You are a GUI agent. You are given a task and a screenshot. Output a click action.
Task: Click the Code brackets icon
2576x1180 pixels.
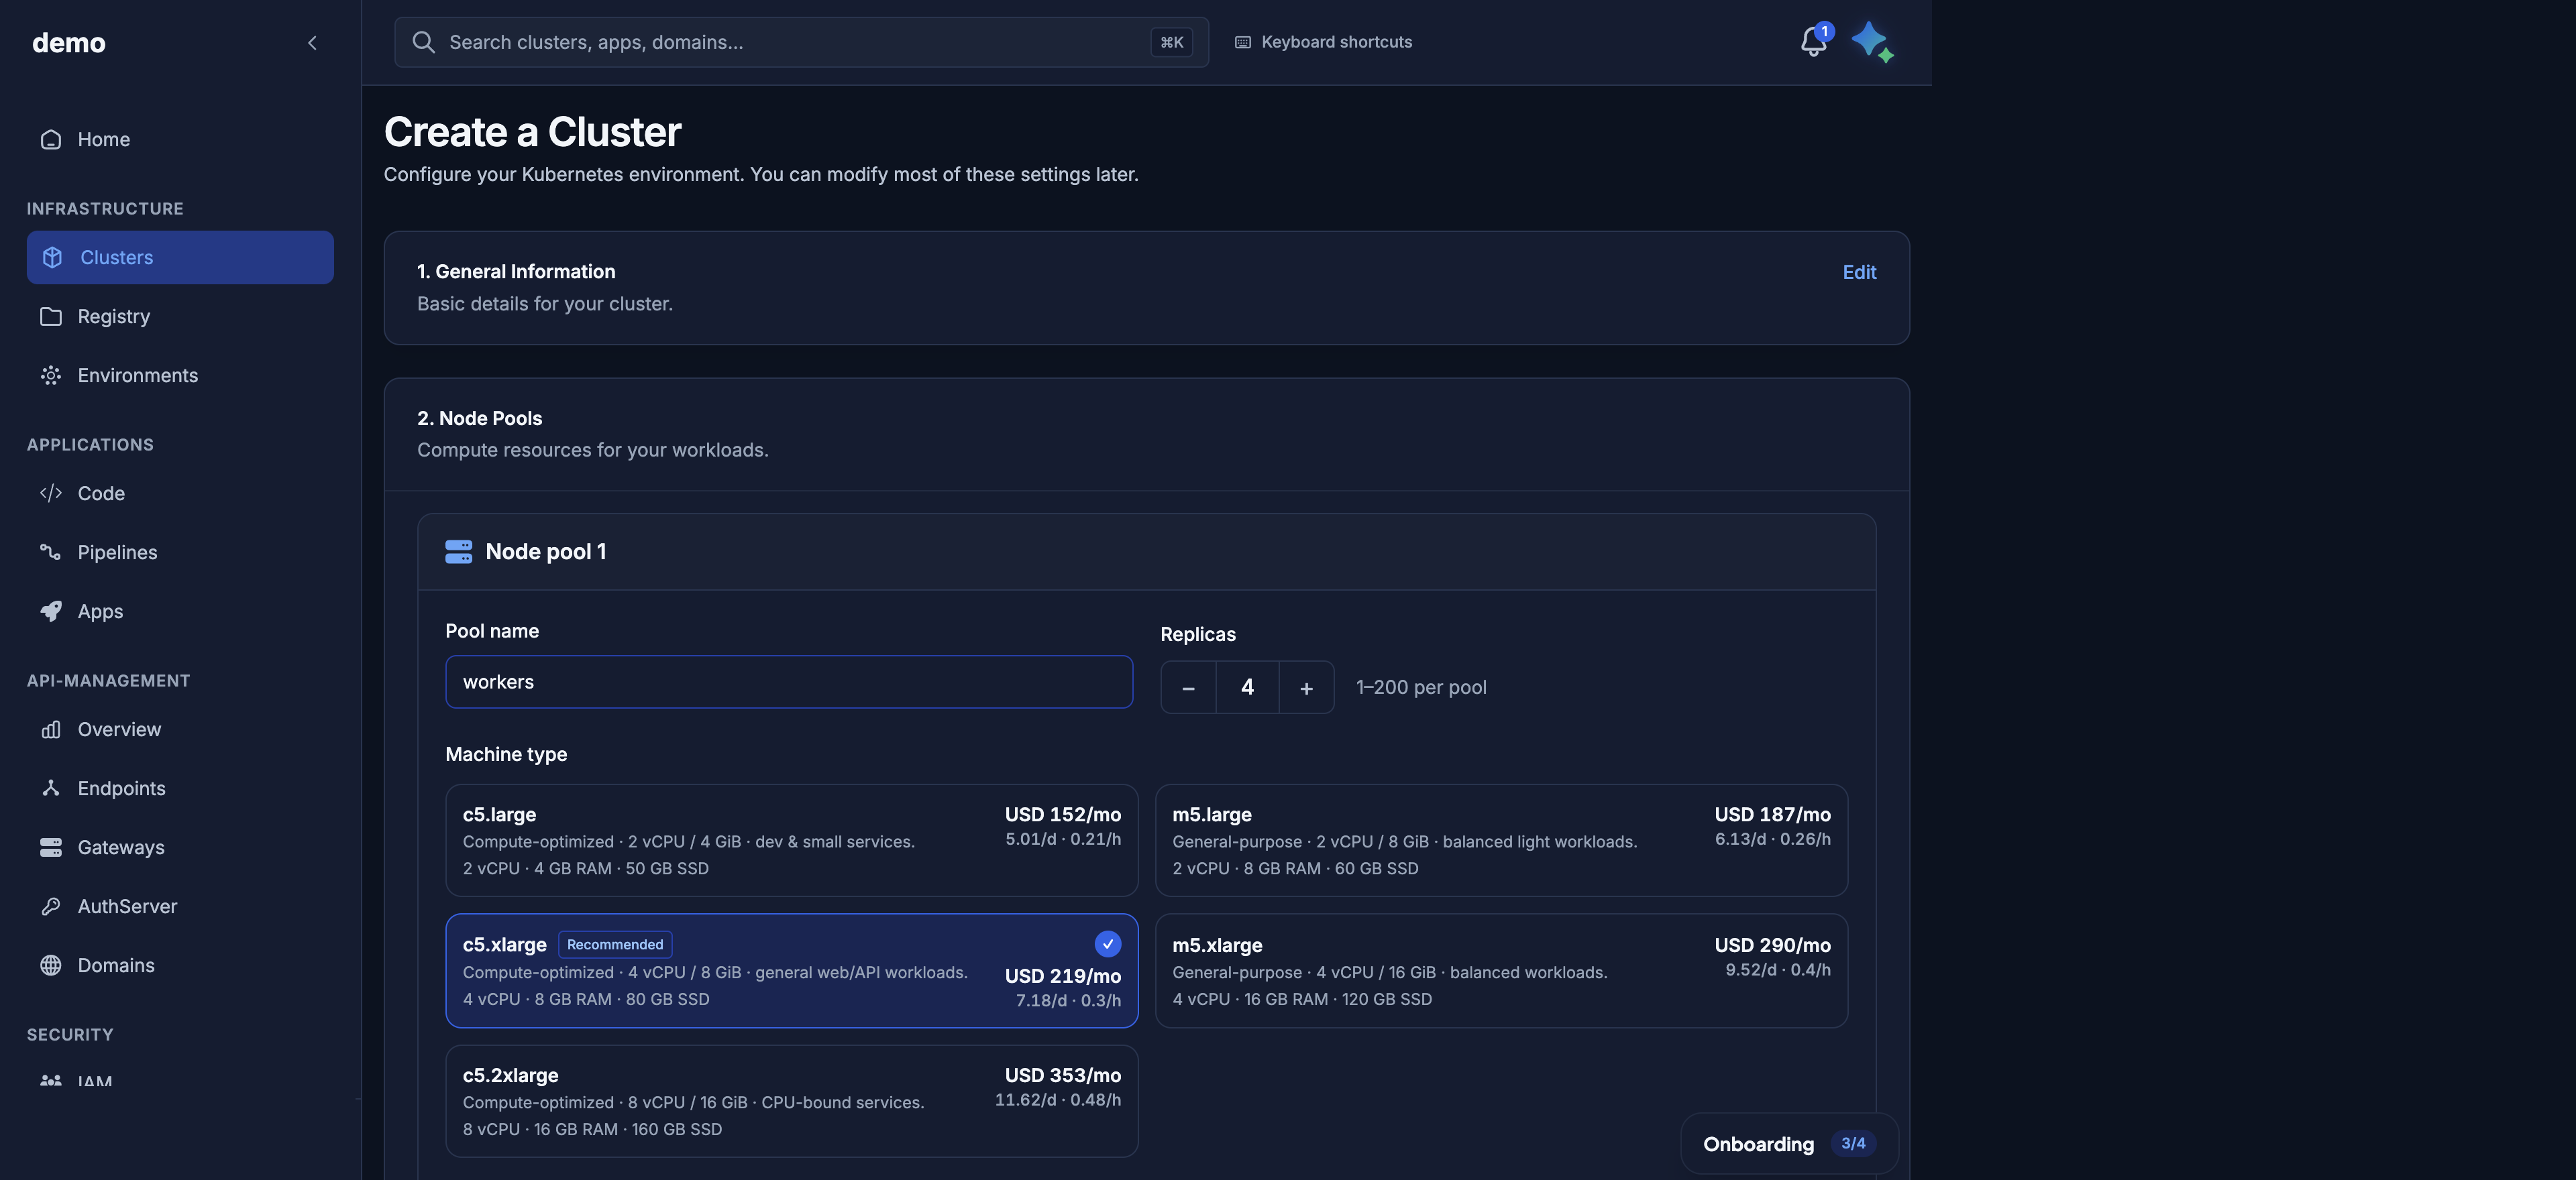tap(51, 493)
